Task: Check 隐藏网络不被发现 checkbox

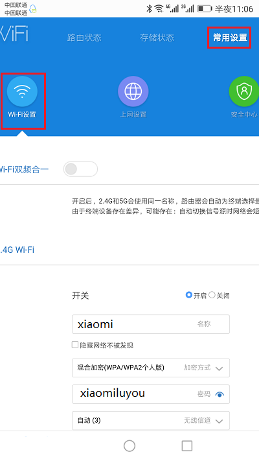Action: (75, 344)
